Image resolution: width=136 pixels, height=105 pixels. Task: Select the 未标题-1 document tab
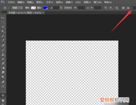click(x=25, y=13)
